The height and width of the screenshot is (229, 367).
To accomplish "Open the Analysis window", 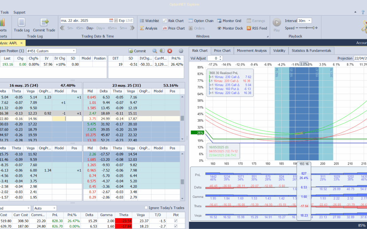I will (x=148, y=28).
